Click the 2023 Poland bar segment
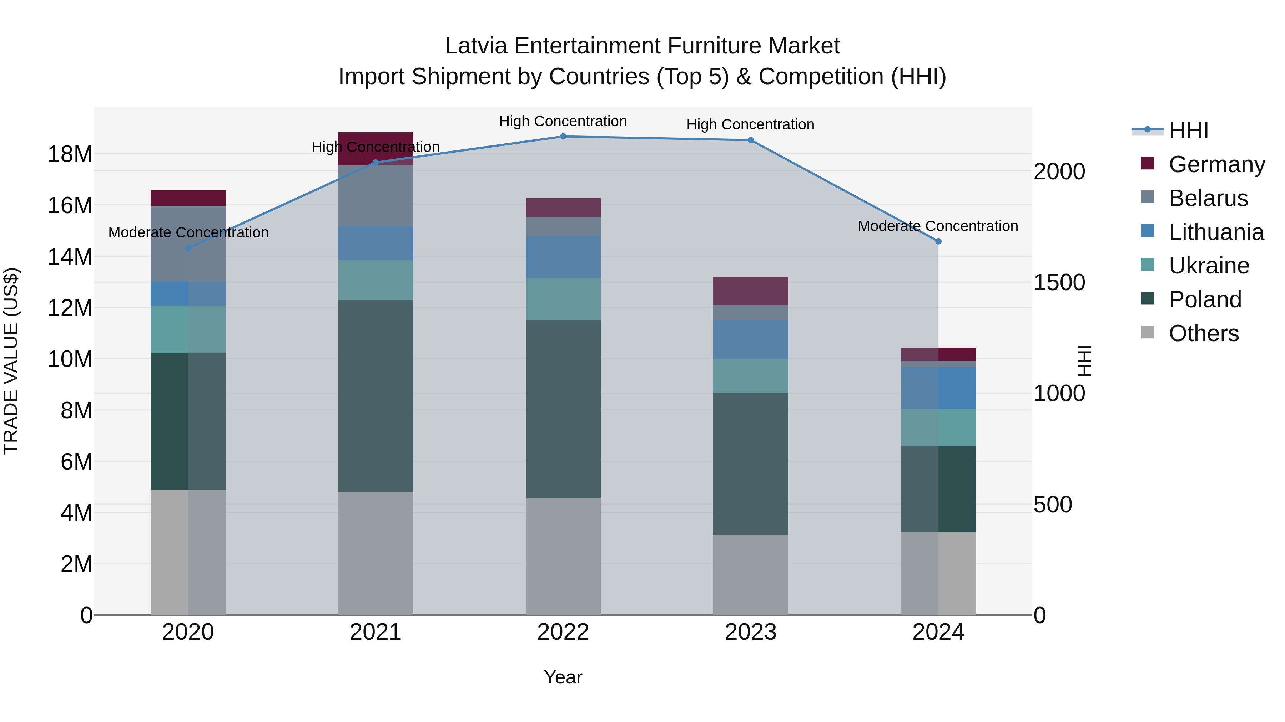1285x722 pixels. pos(751,464)
